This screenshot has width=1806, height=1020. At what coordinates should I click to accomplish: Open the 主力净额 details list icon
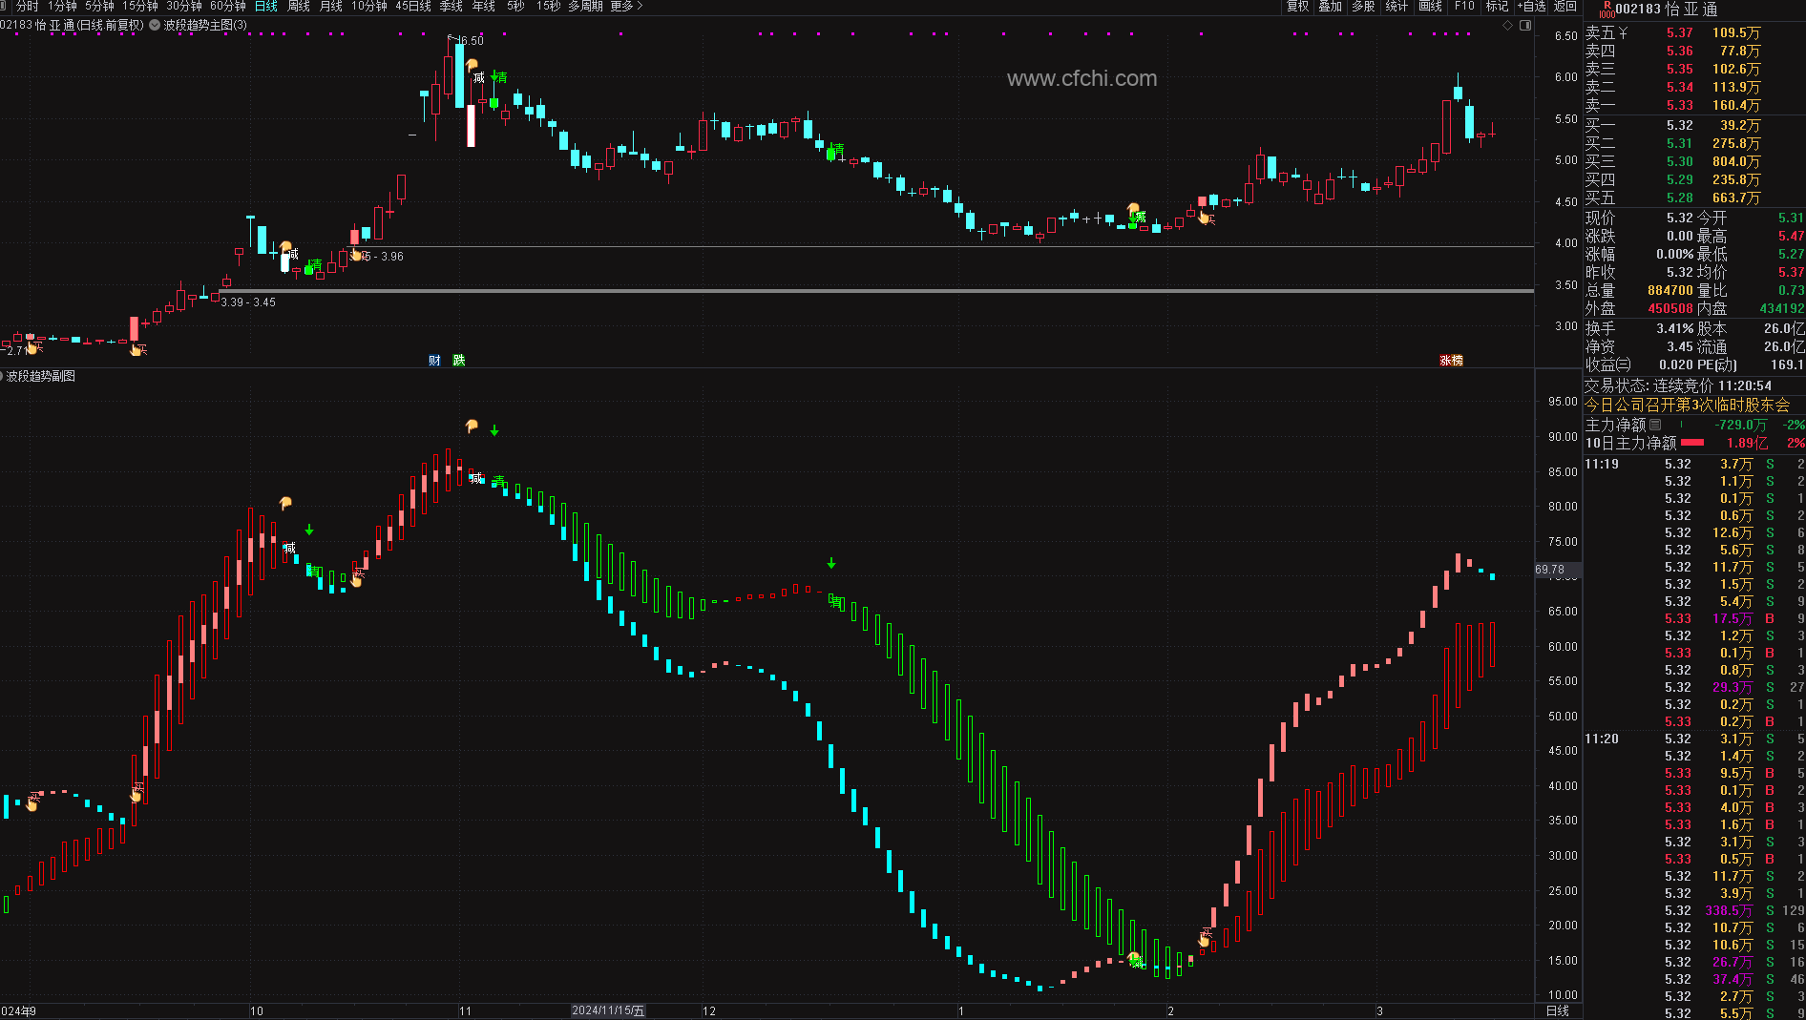(x=1655, y=425)
